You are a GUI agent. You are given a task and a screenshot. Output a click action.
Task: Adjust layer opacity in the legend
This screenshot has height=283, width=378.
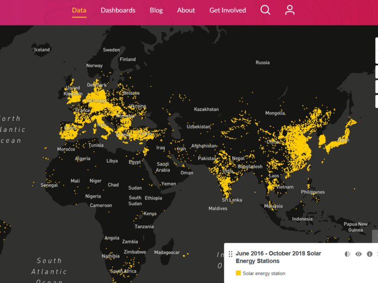(x=347, y=254)
